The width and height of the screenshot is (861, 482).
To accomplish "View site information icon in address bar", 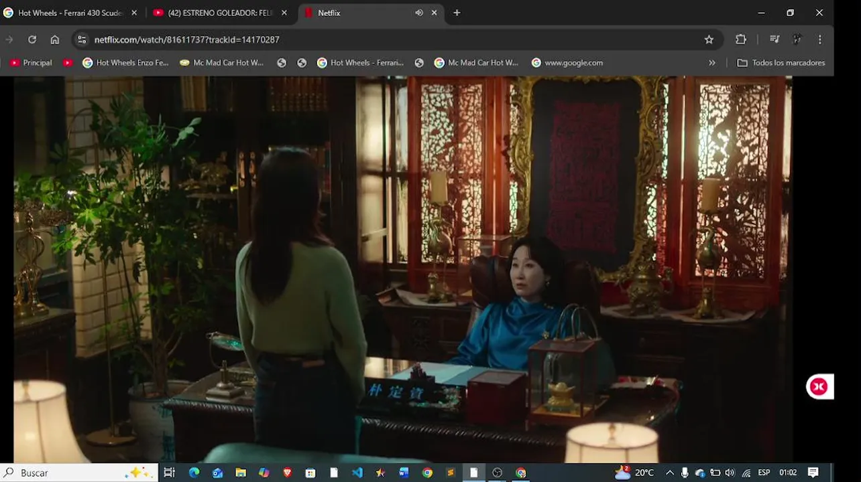I will click(82, 39).
